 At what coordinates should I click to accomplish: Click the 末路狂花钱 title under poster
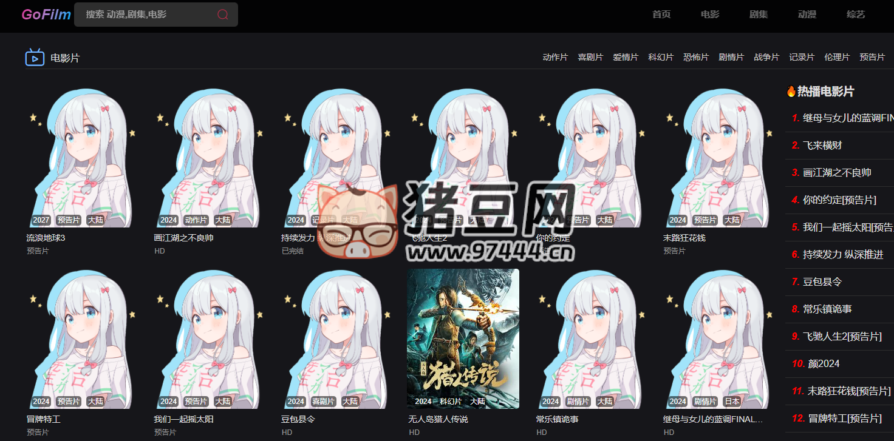coord(684,238)
